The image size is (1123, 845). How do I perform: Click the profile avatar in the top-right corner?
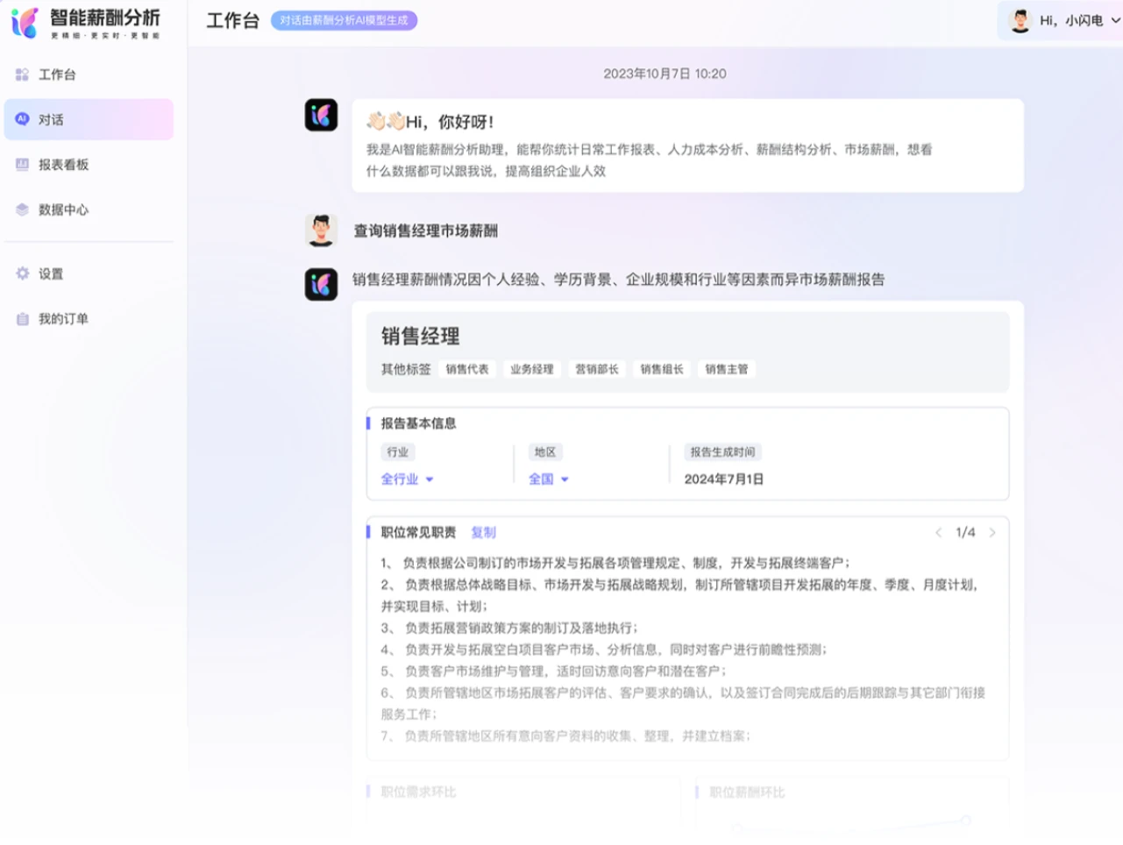tap(1020, 21)
